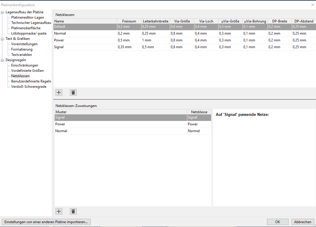Open Benutzerdefinierte Regeln page
This screenshot has width=316, height=227.
31,81
